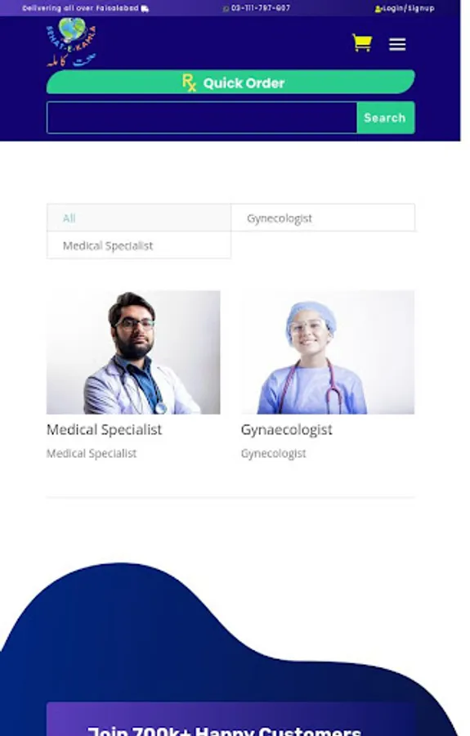This screenshot has height=736, width=470.
Task: Click the delivery truck icon
Action: 145,8
